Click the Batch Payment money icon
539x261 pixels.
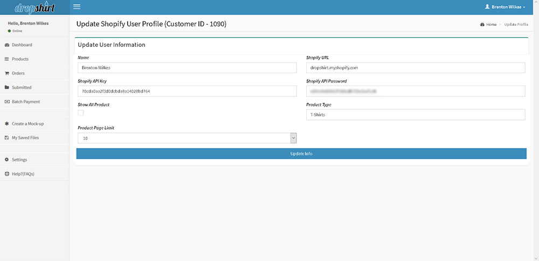coord(6,102)
